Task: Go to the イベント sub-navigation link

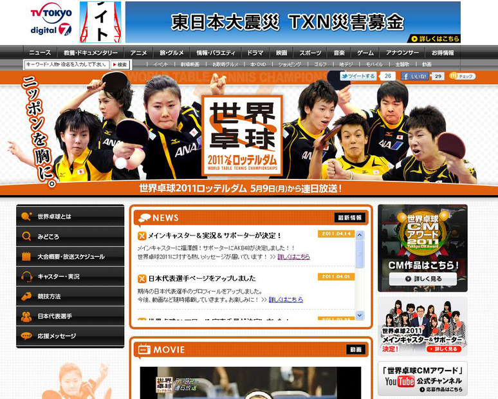Action: (x=160, y=64)
